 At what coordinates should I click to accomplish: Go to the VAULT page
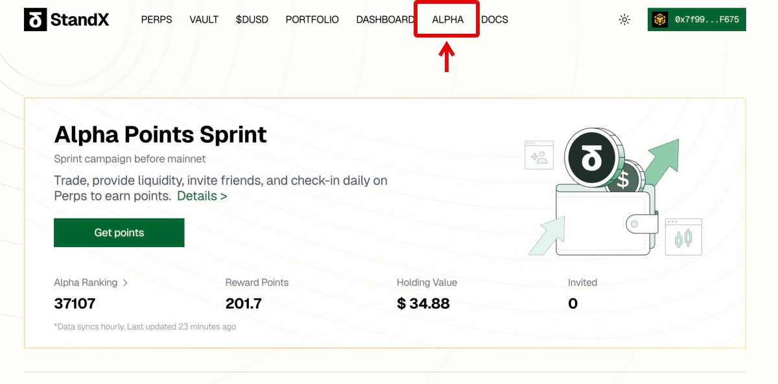[204, 20]
